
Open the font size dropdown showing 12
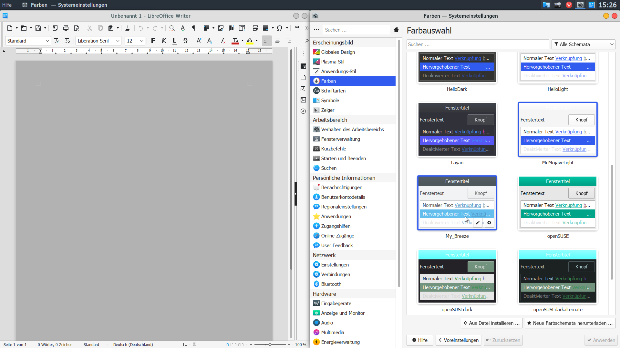tap(141, 41)
